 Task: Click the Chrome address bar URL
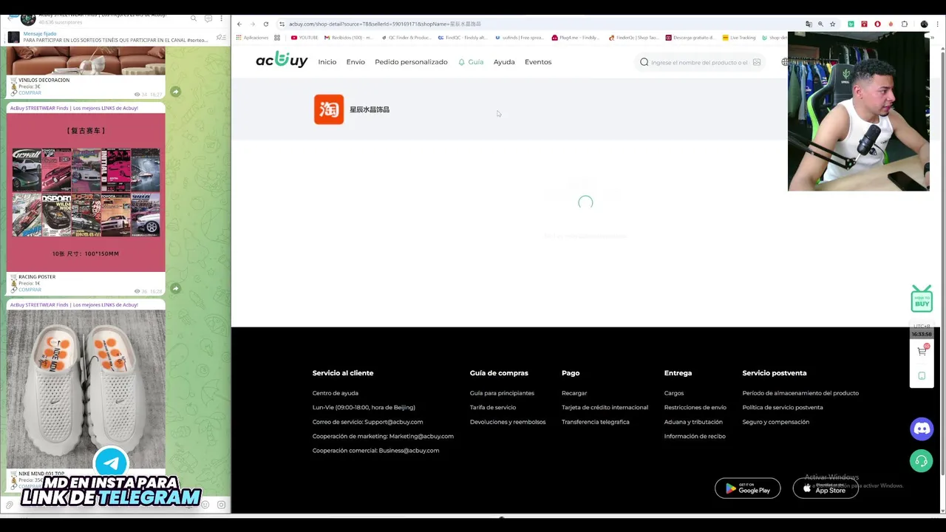click(384, 24)
